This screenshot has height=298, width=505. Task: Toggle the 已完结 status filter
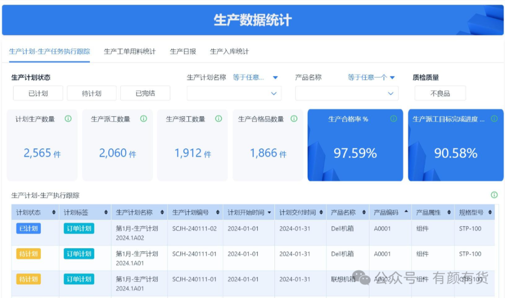coord(145,93)
